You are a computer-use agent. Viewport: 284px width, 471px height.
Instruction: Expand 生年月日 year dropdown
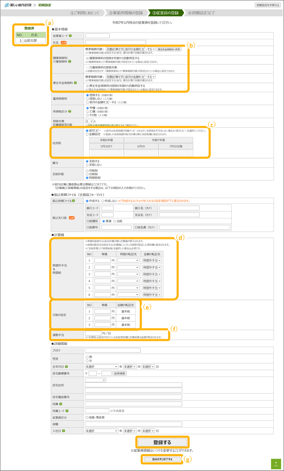pos(101,367)
